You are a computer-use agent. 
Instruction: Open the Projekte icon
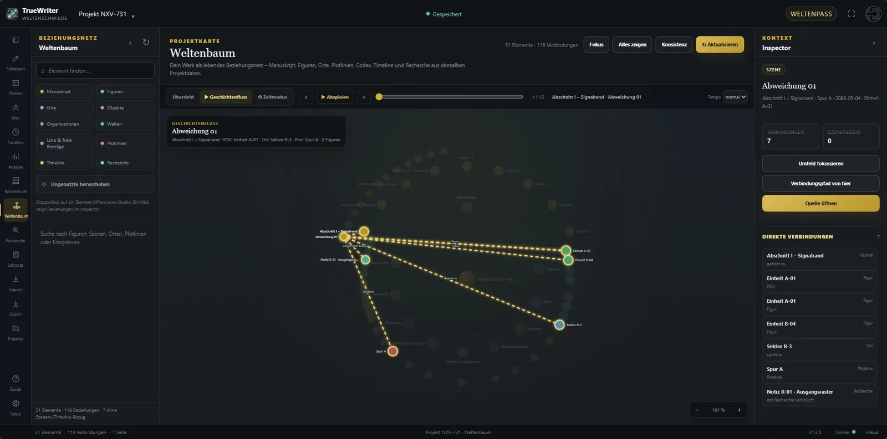point(16,328)
